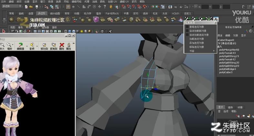The image size is (254, 136).
Task: Select polySplitRing21 input node
Action: coord(229,56)
